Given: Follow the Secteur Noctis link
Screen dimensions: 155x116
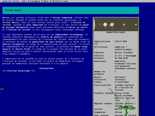Looking at the screenshot, I should [x=11, y=22].
